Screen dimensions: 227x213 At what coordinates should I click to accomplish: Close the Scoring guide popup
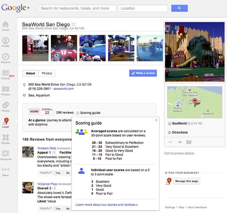[x=156, y=120]
